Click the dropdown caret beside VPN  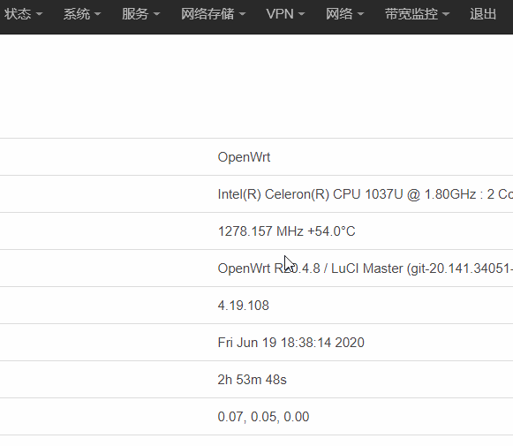(302, 14)
